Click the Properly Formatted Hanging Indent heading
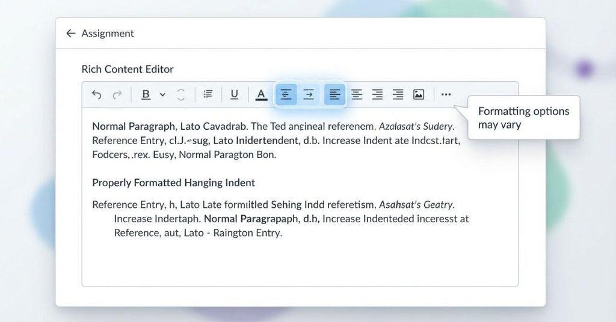Screen dimensions: 616x322 coord(173,183)
